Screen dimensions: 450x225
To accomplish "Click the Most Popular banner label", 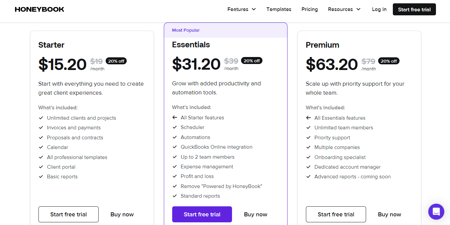I will (186, 30).
